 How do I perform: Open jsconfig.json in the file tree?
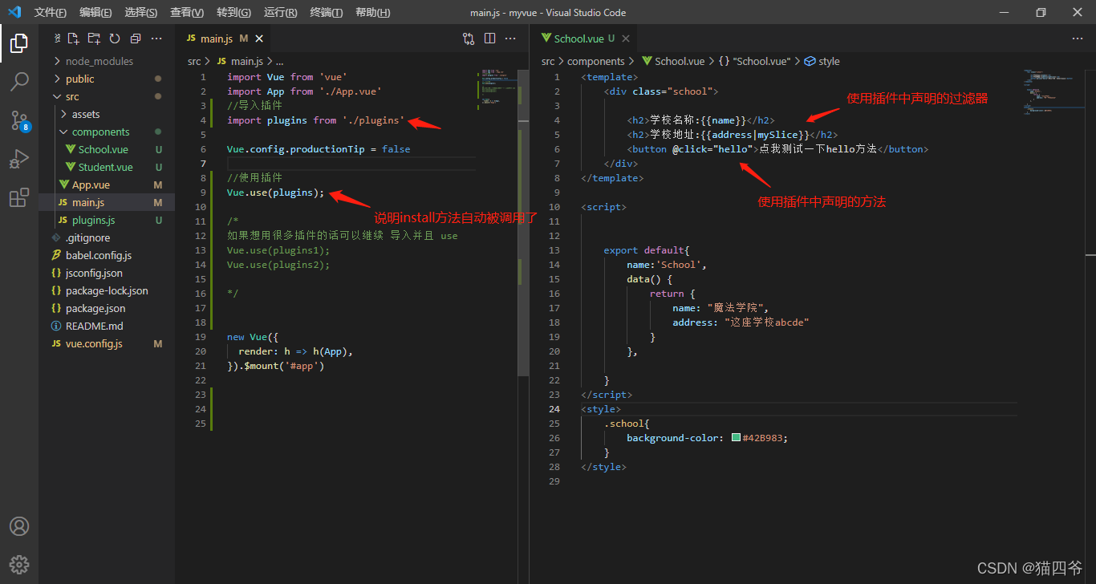[94, 273]
